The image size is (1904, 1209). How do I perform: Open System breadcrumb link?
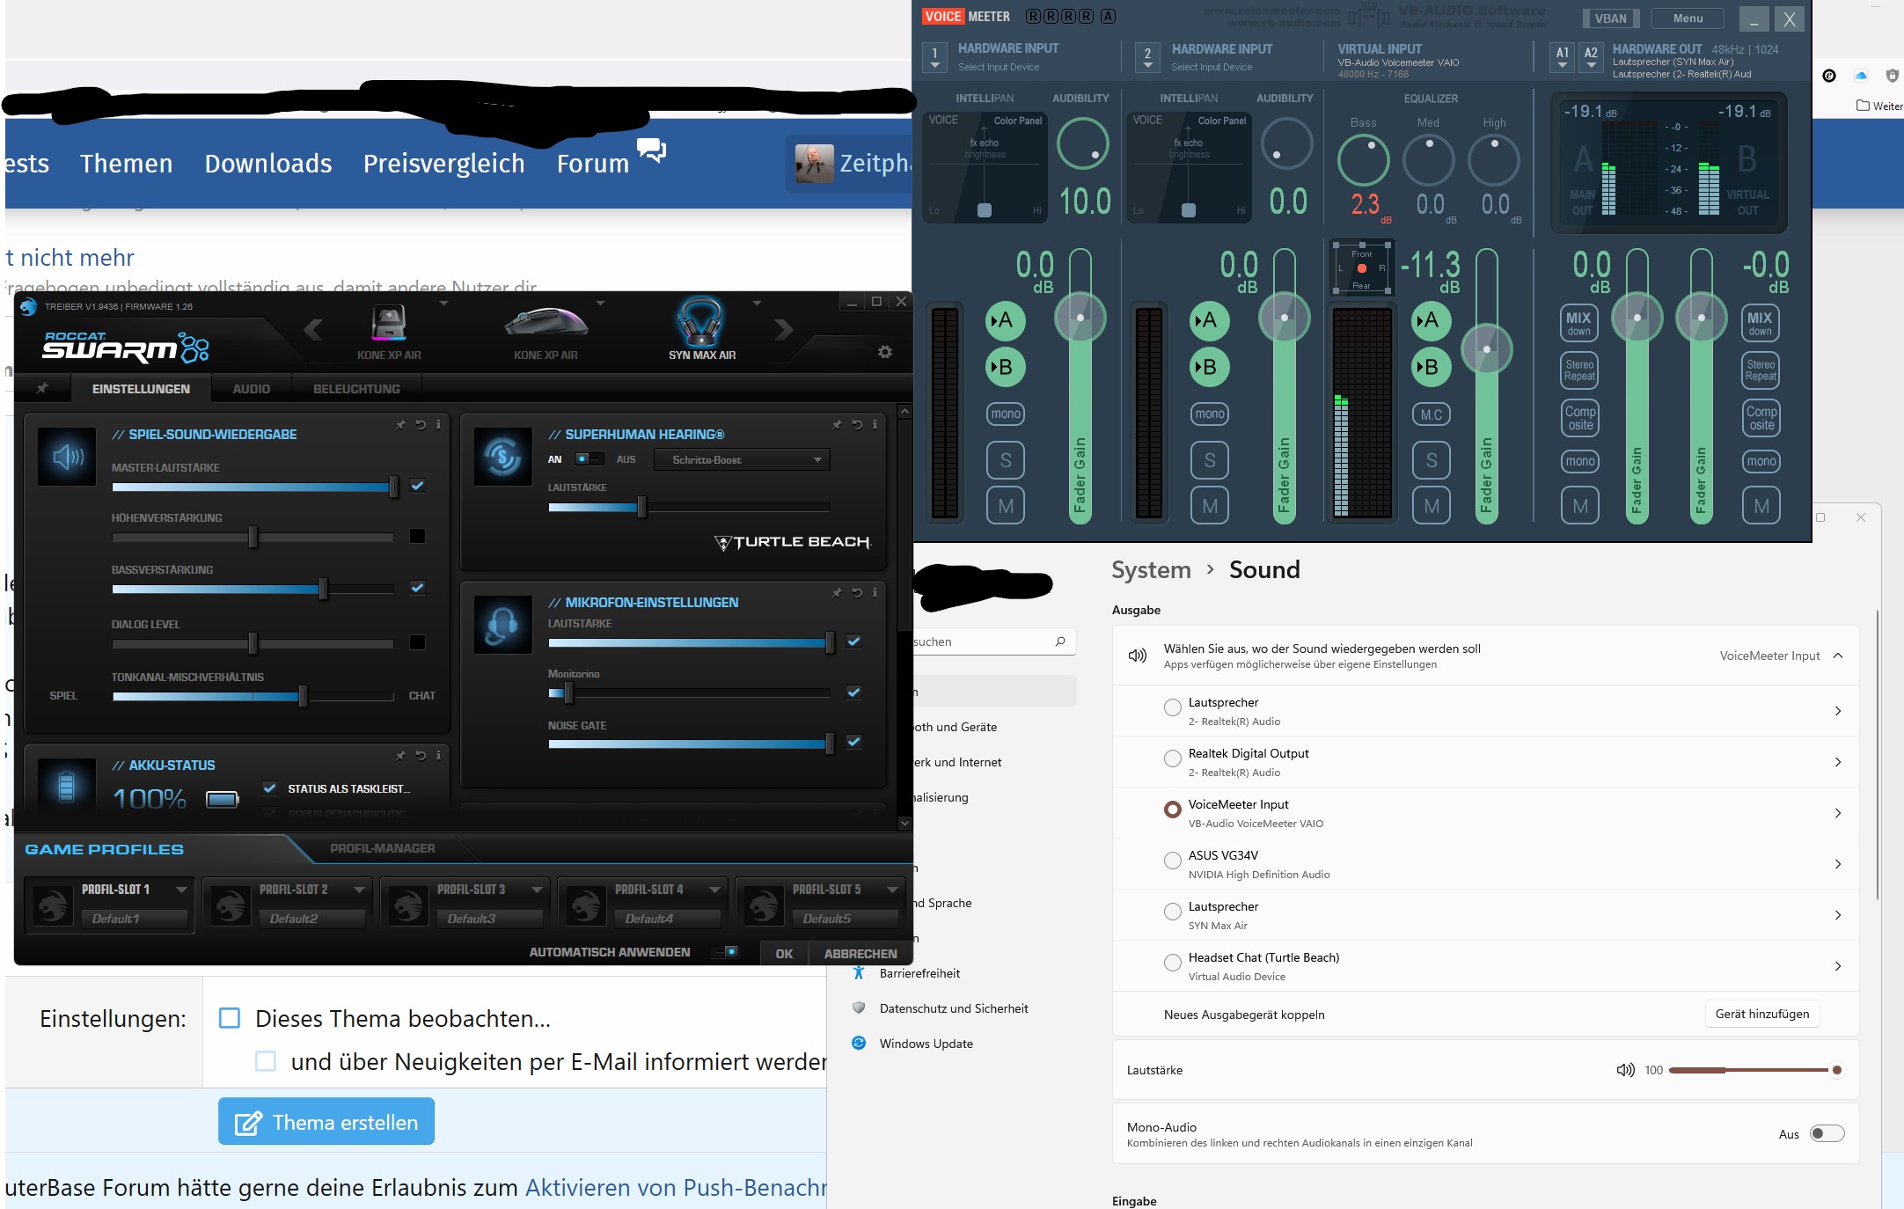coord(1151,569)
